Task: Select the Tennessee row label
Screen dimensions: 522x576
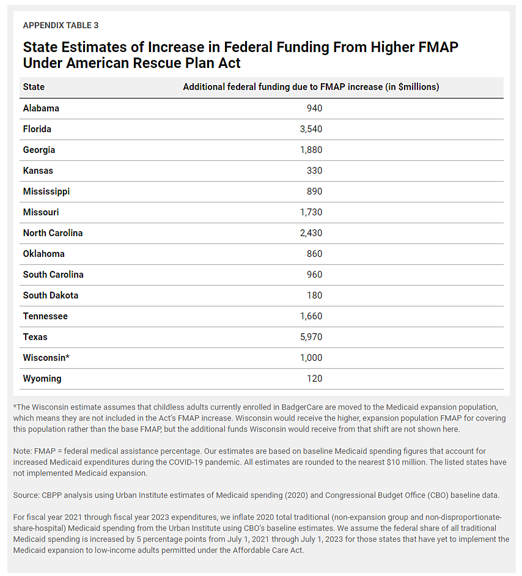Action: (x=45, y=316)
